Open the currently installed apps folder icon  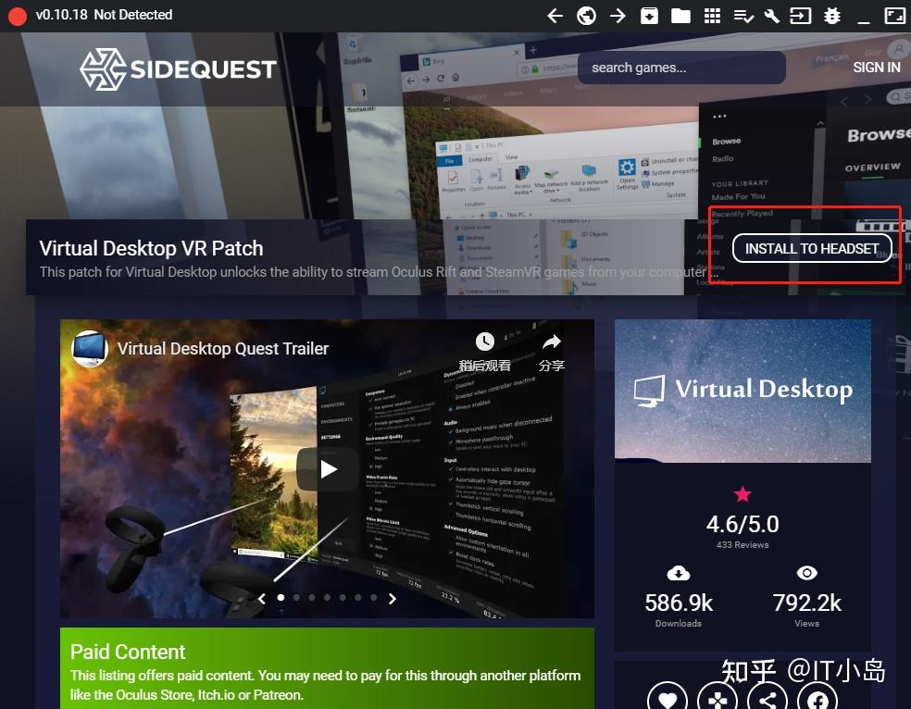point(682,15)
